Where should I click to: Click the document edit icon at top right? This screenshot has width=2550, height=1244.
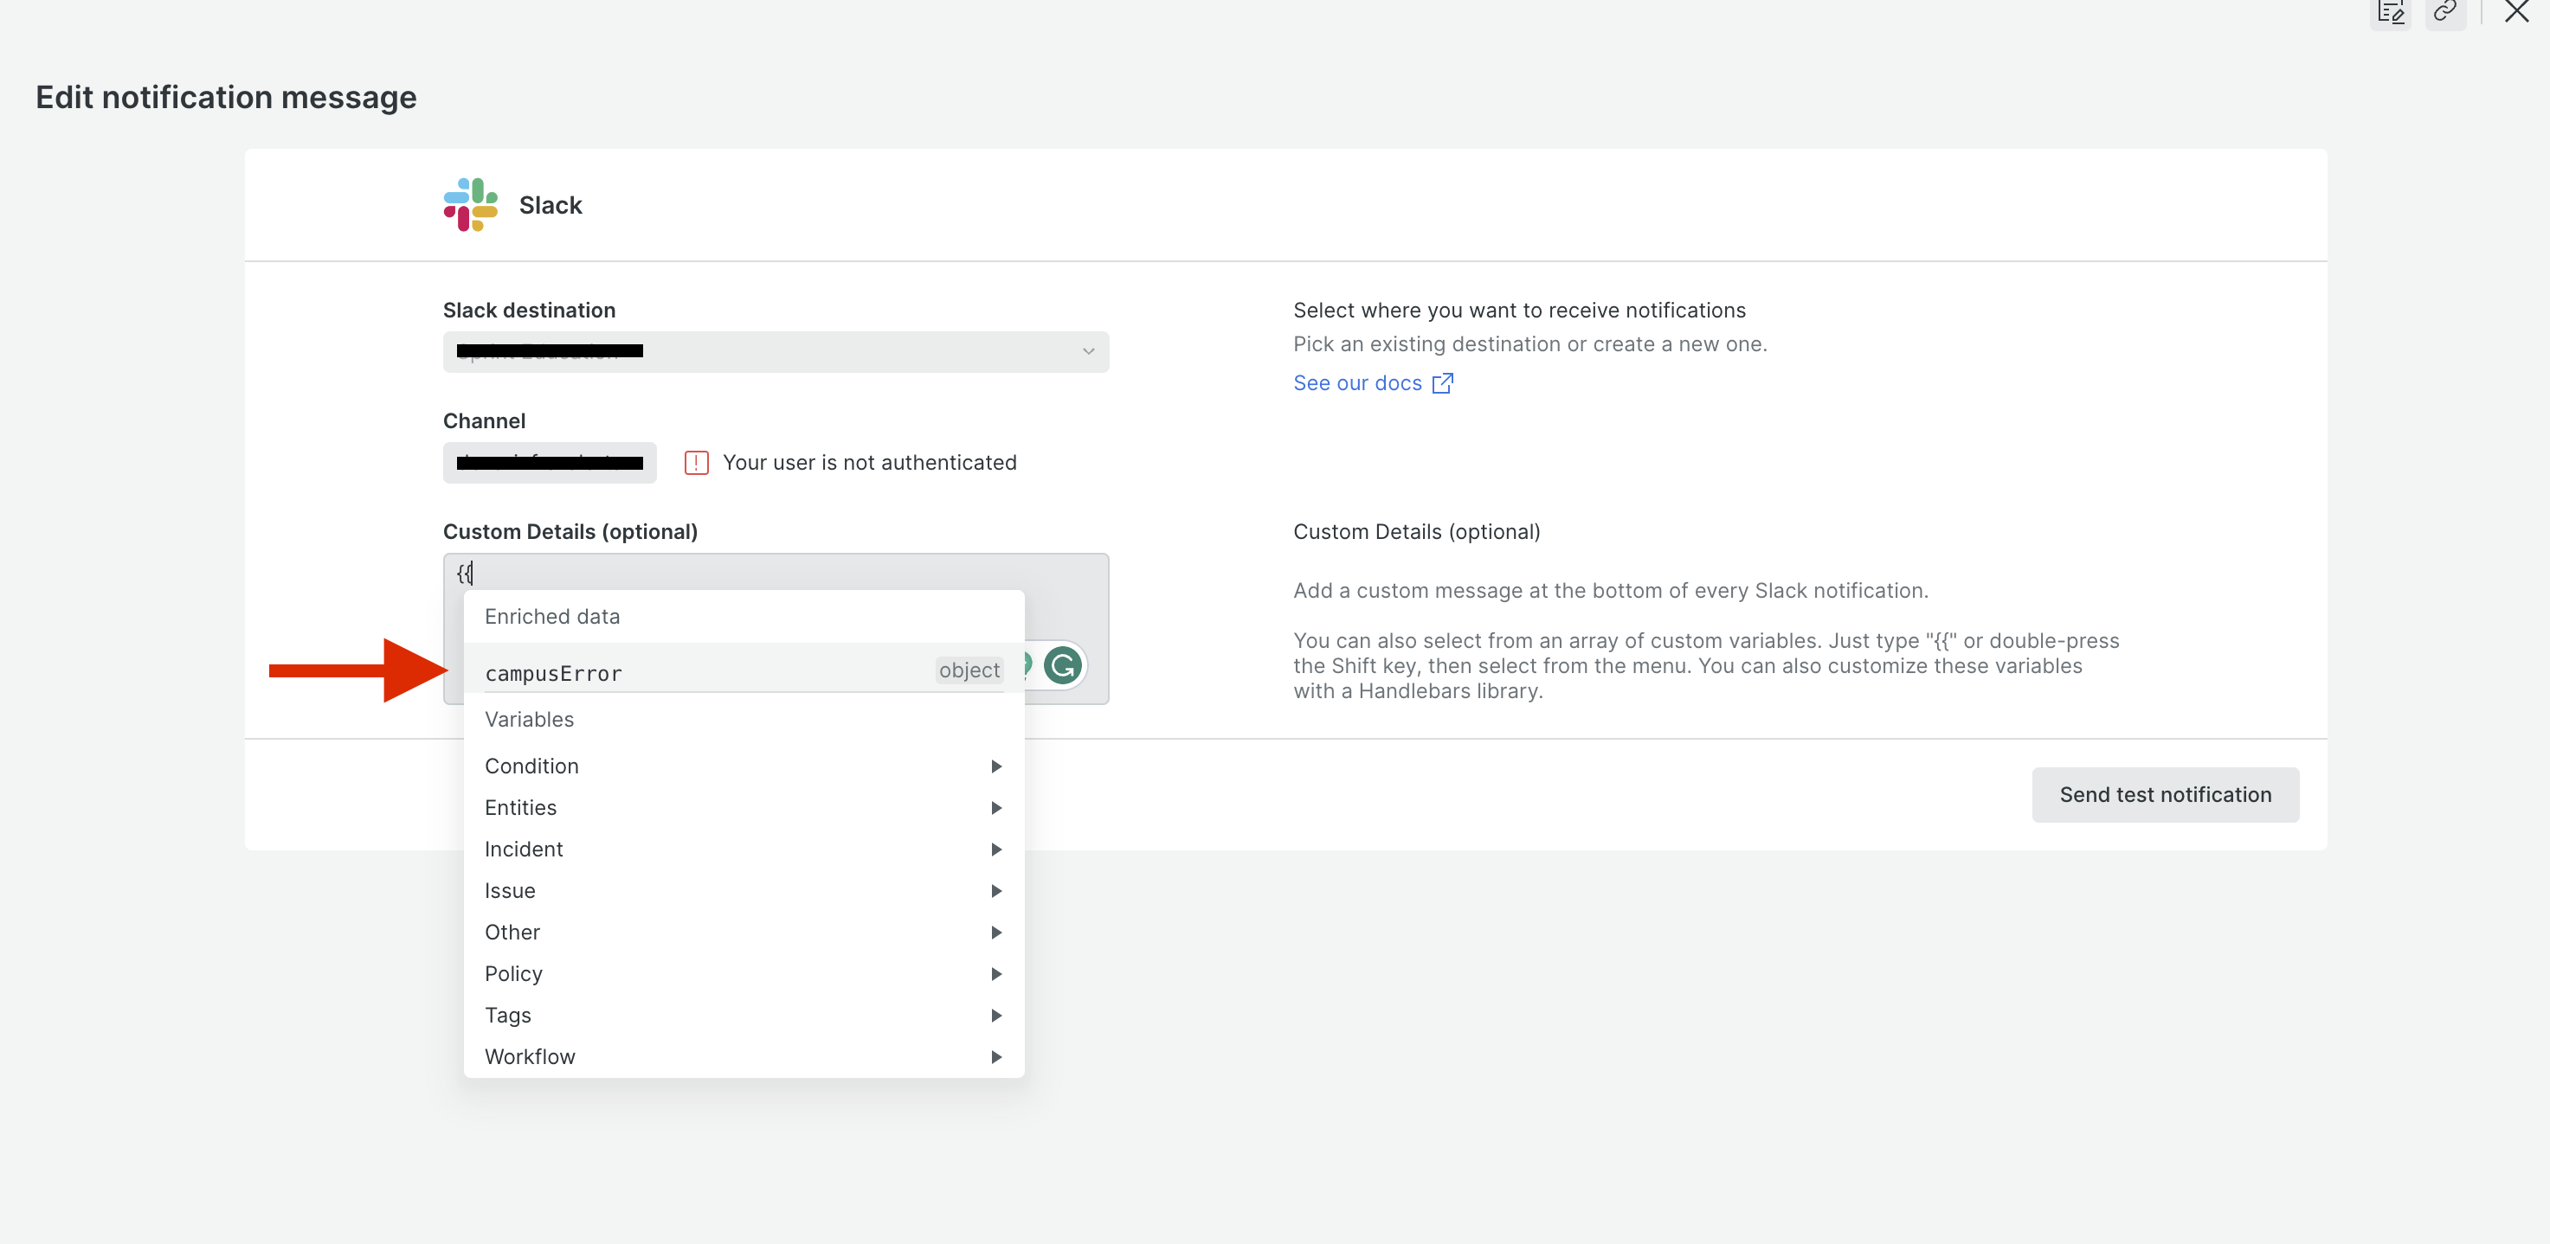click(2390, 12)
